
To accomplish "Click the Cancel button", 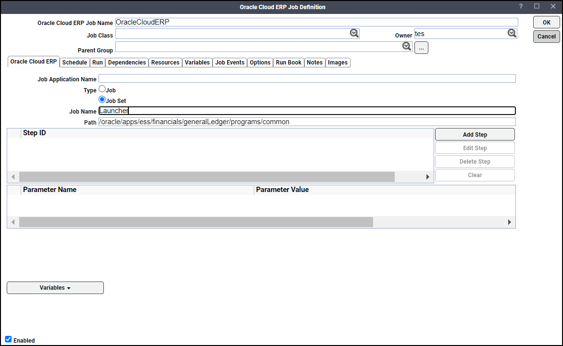I will coord(547,36).
